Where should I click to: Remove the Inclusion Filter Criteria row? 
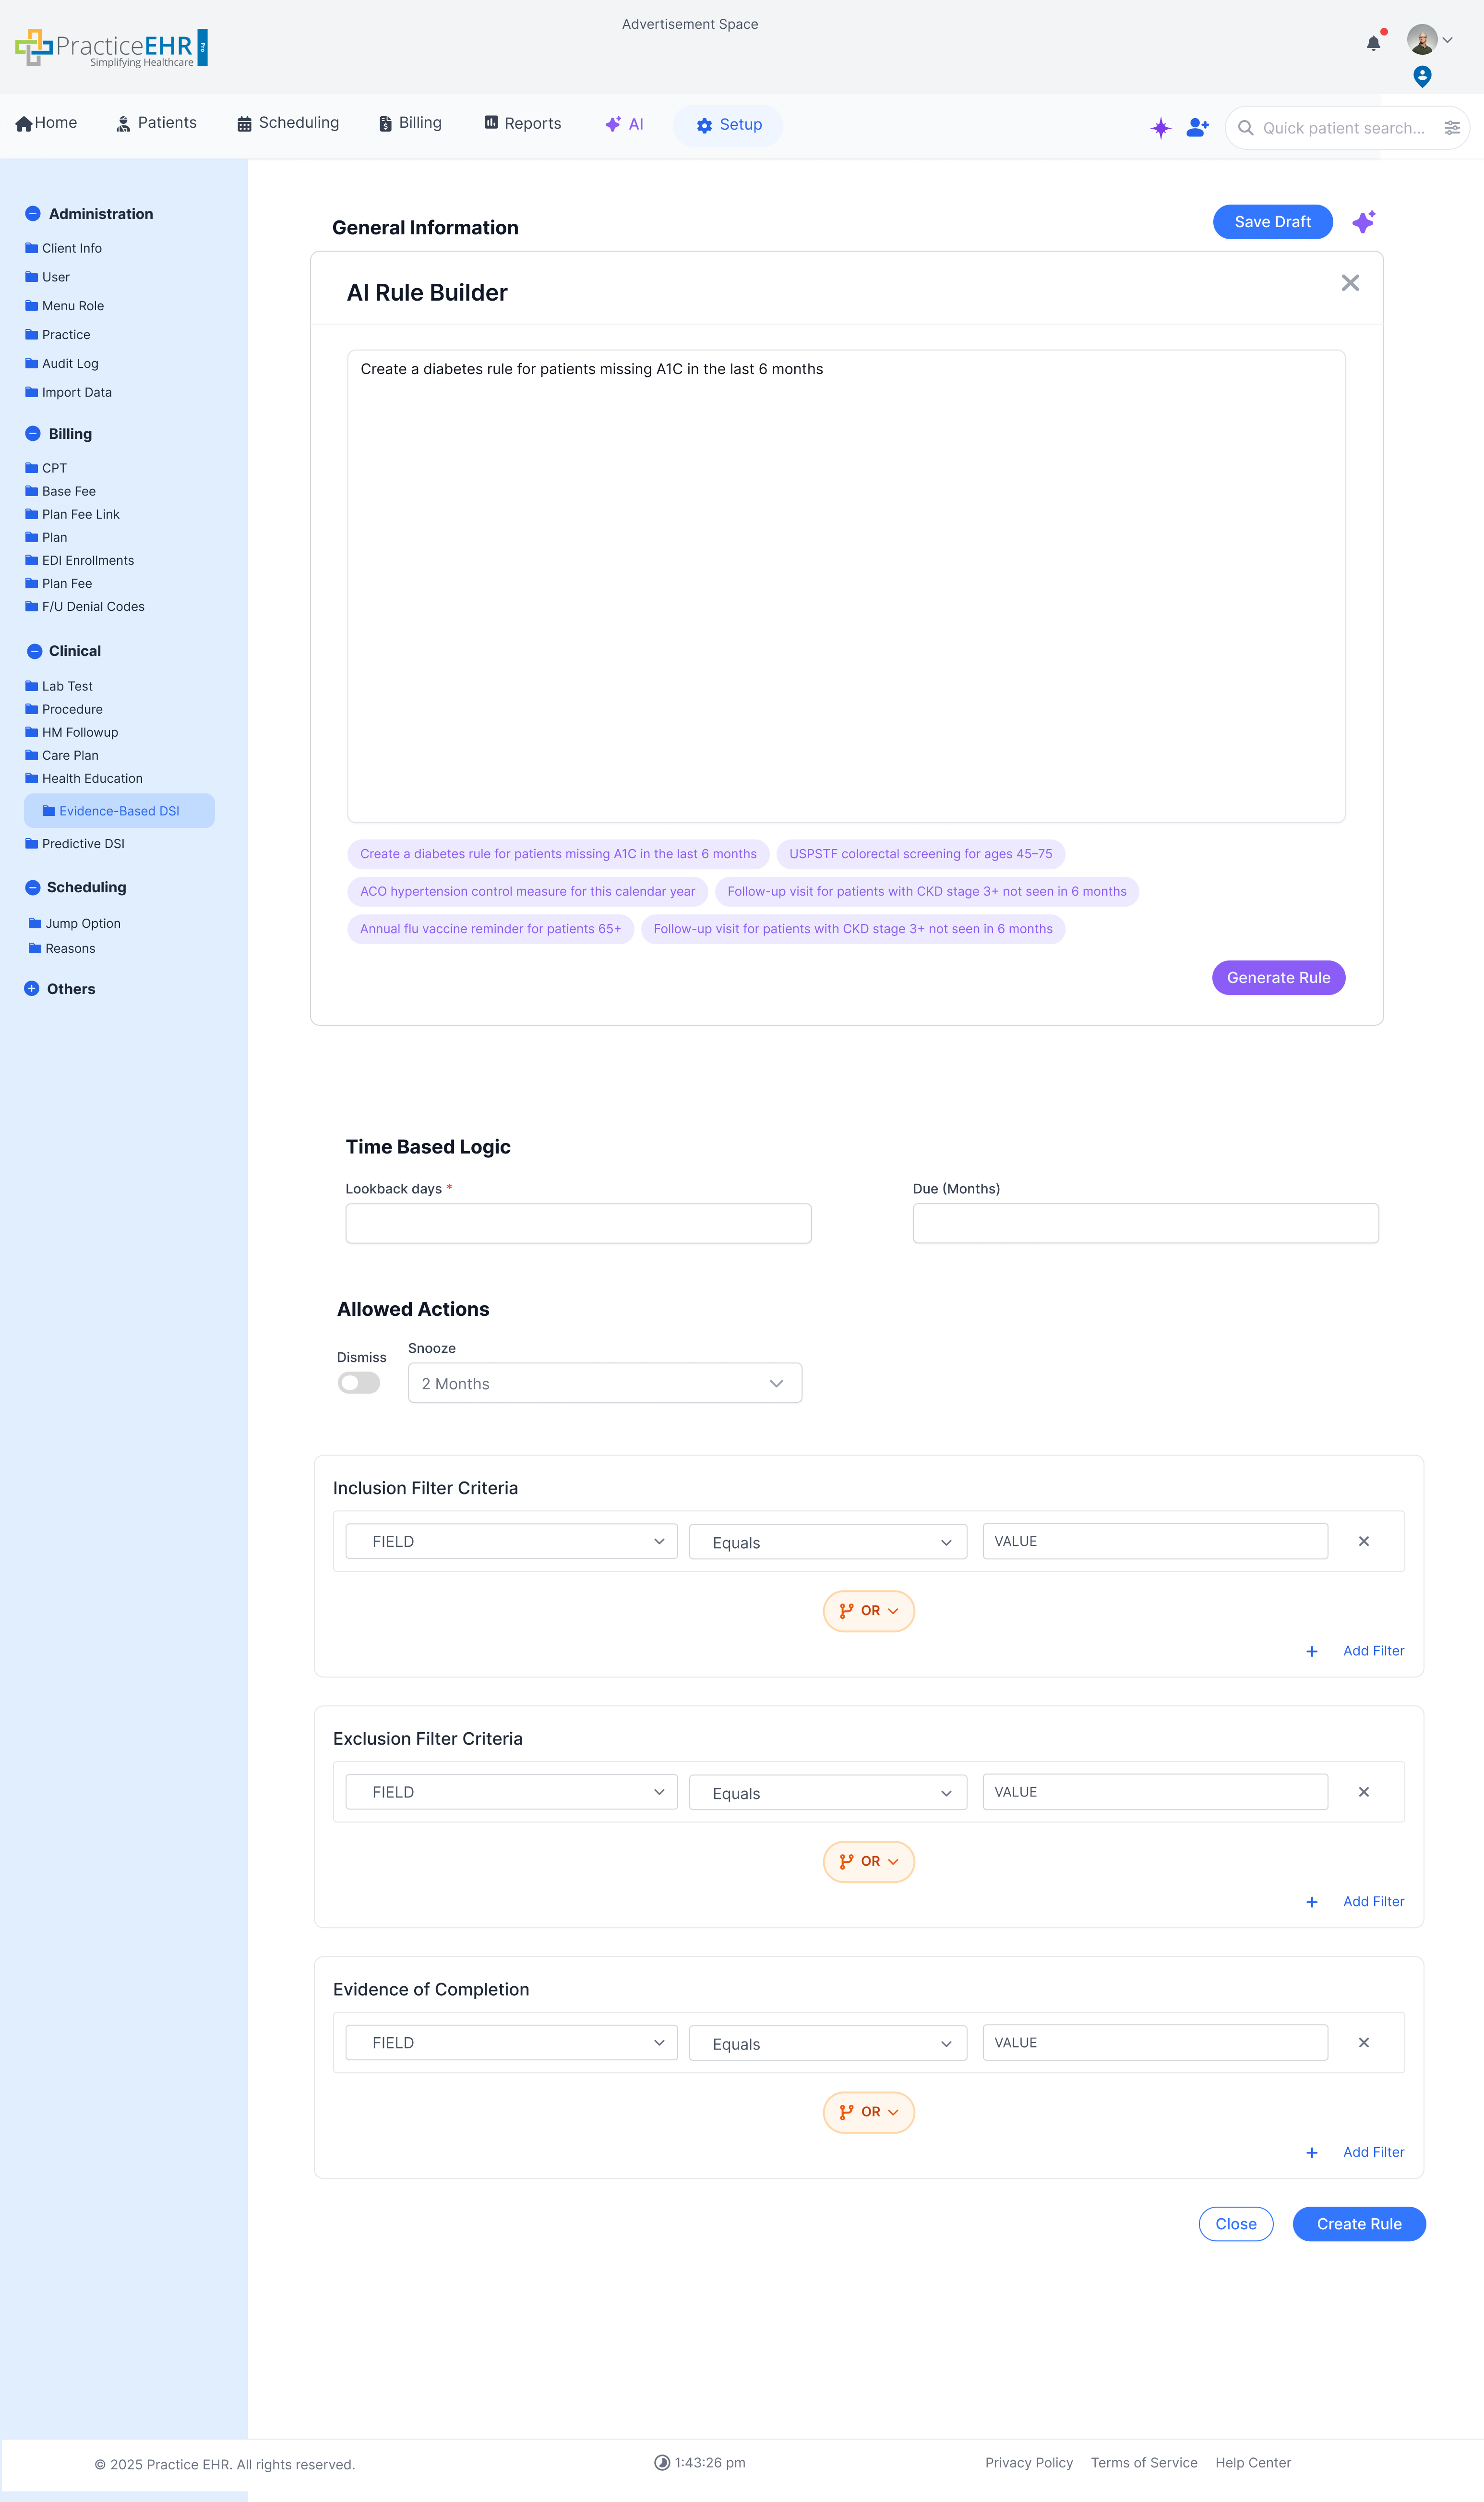pyautogui.click(x=1363, y=1541)
